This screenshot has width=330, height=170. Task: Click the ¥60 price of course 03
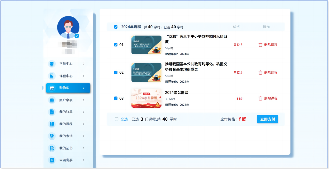(239, 98)
